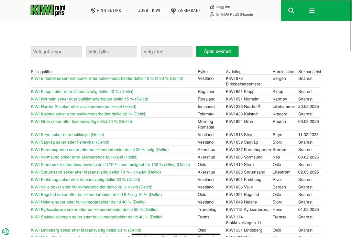This screenshot has width=352, height=237.
Task: Click the map pin icon beside Finn butikk
Action: click(93, 10)
